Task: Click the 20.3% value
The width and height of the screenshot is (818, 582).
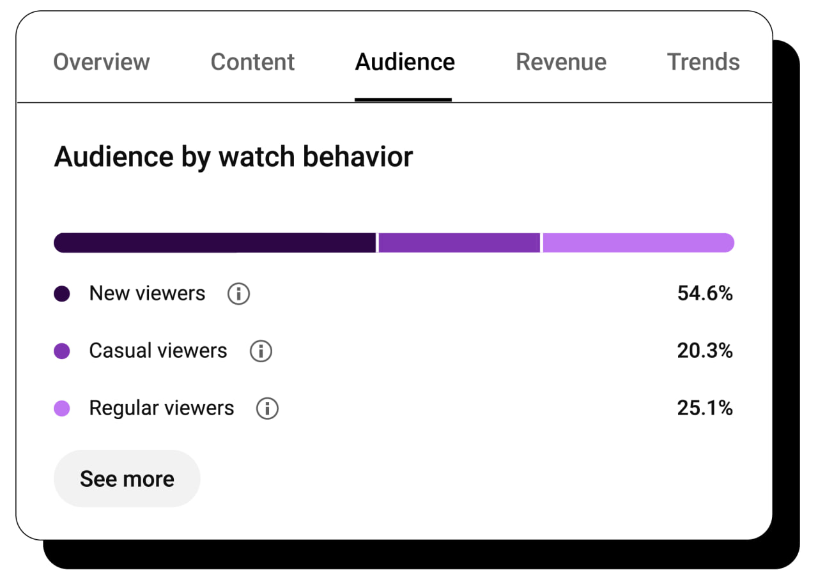Action: 705,351
